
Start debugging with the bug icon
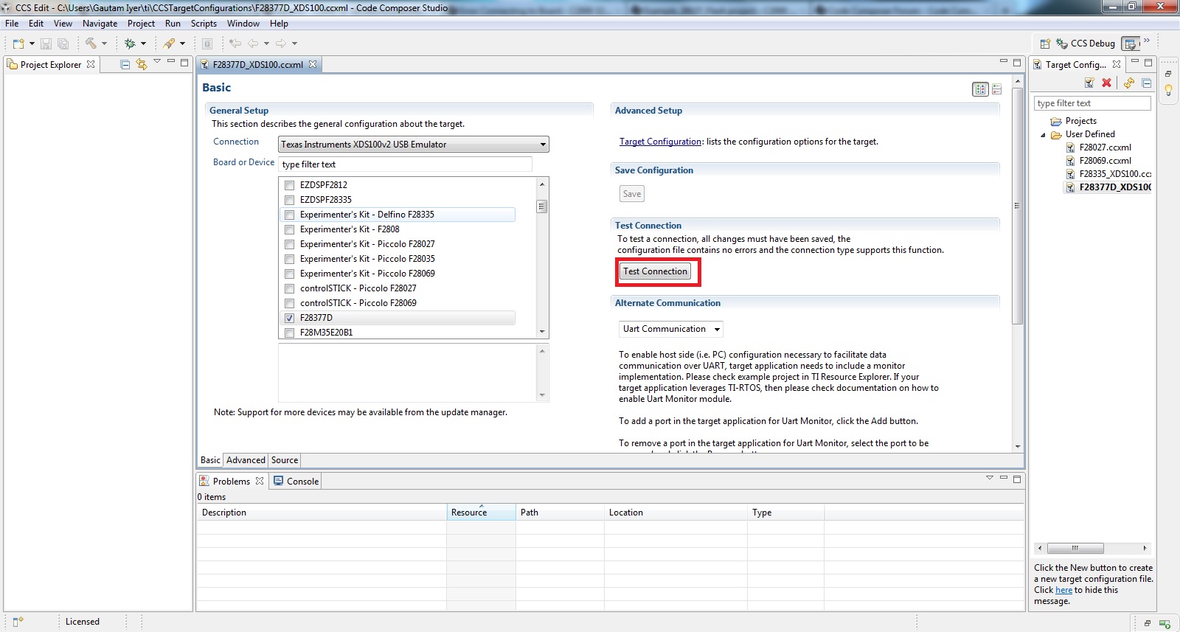point(130,44)
